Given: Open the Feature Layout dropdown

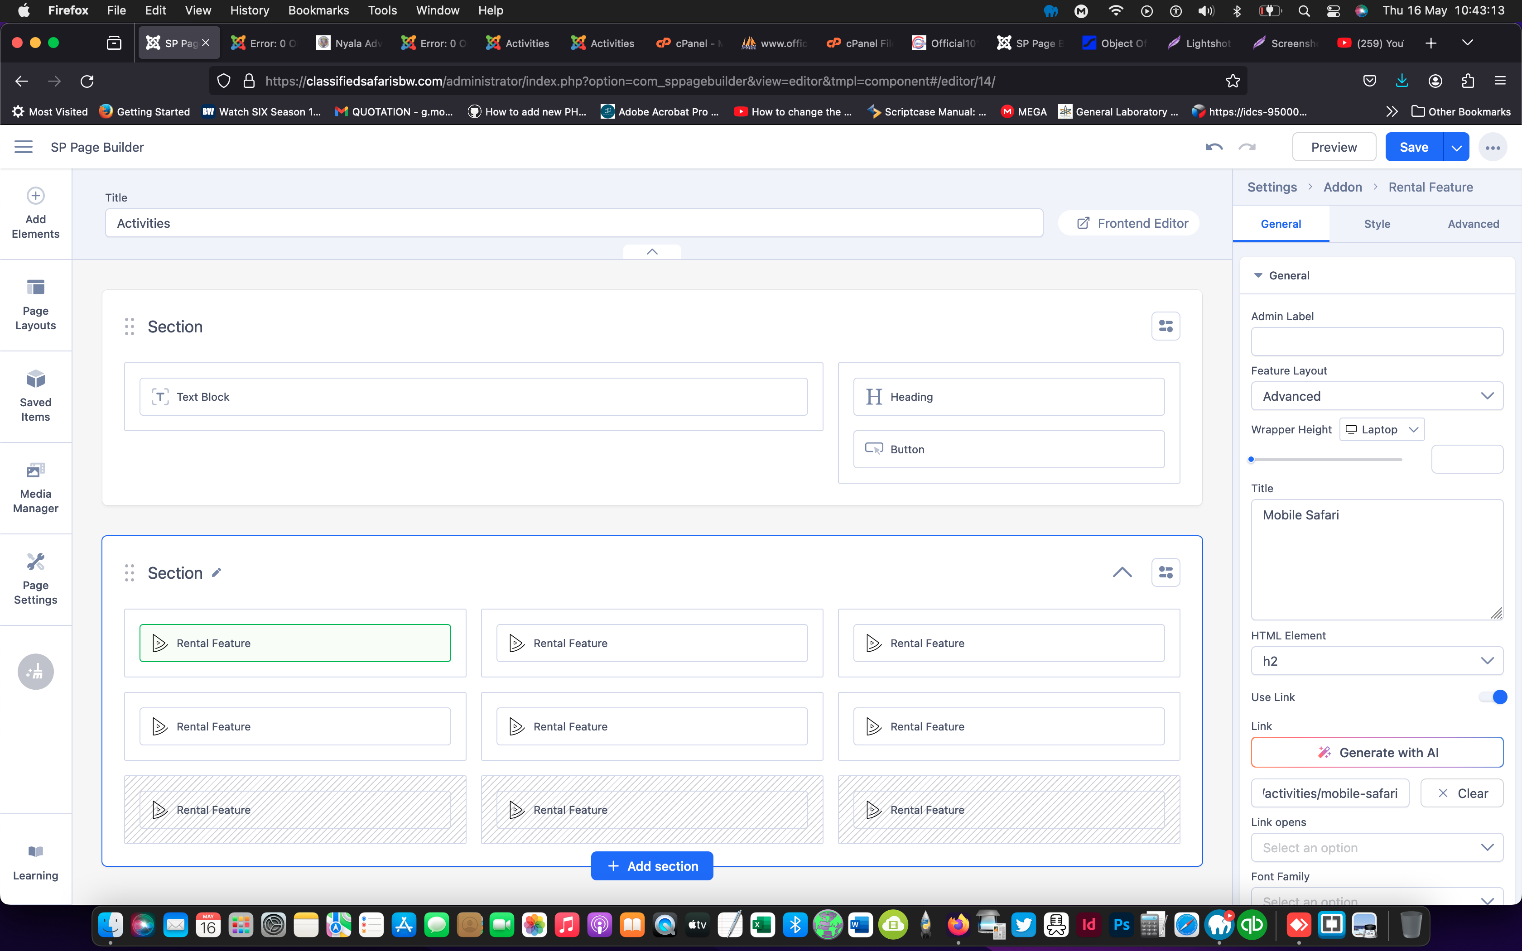Looking at the screenshot, I should coord(1377,396).
